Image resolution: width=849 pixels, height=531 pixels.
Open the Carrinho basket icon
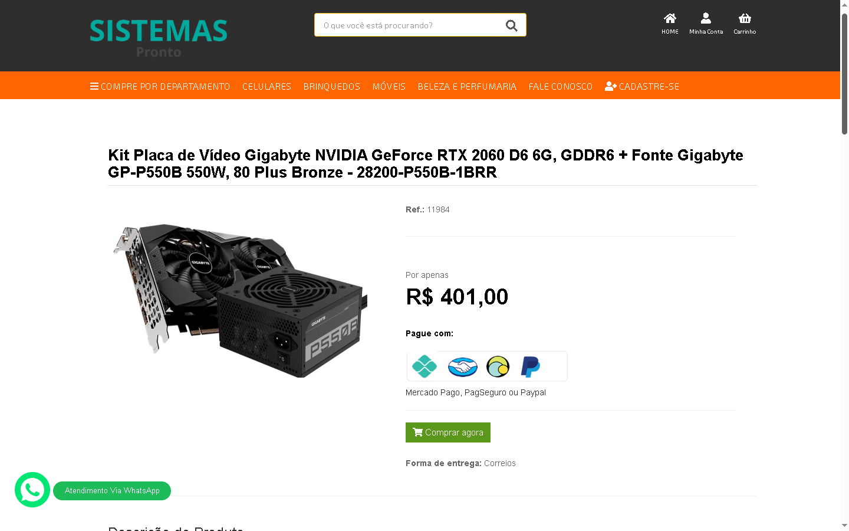pyautogui.click(x=745, y=18)
